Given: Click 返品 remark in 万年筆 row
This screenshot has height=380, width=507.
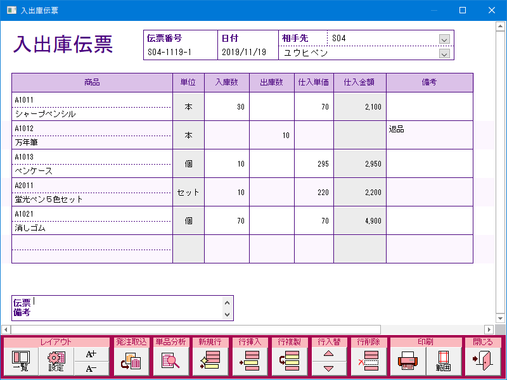Looking at the screenshot, I should click(x=430, y=135).
